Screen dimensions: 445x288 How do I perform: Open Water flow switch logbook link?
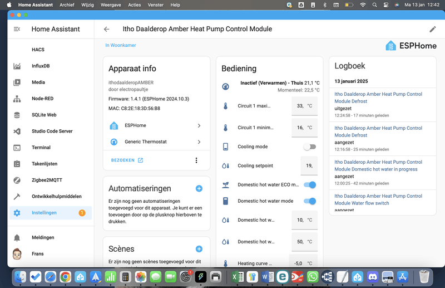(x=378, y=199)
